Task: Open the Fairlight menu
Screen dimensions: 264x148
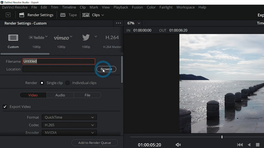Action: (x=166, y=7)
